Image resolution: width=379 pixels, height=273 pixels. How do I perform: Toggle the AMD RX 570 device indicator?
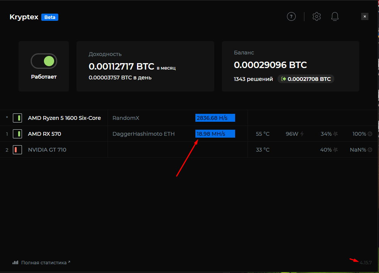[17, 134]
